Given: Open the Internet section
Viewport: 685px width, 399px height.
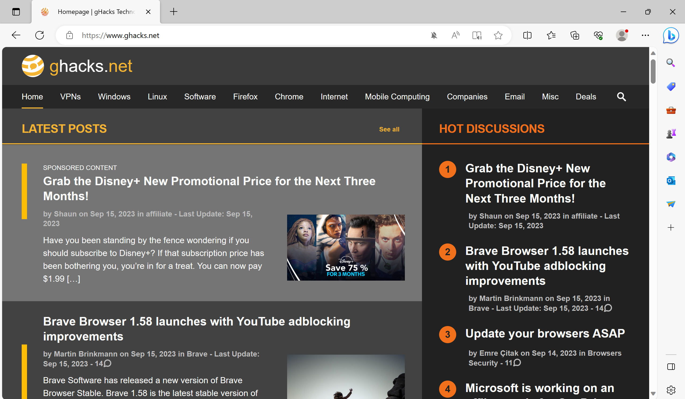Looking at the screenshot, I should [x=334, y=97].
